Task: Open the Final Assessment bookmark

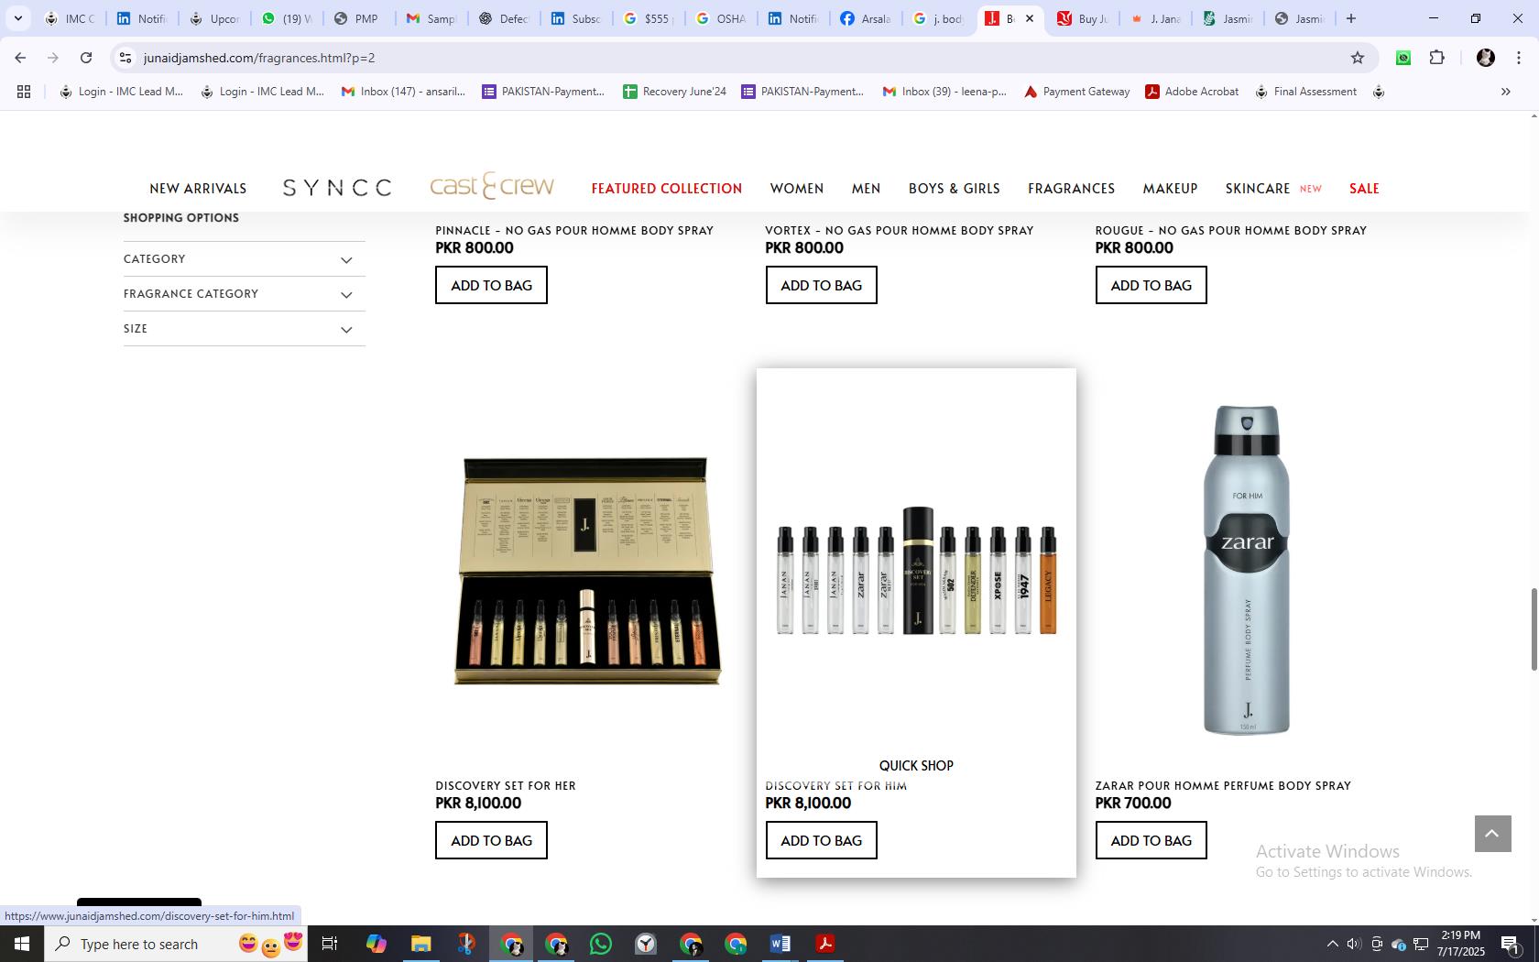Action: [1305, 92]
